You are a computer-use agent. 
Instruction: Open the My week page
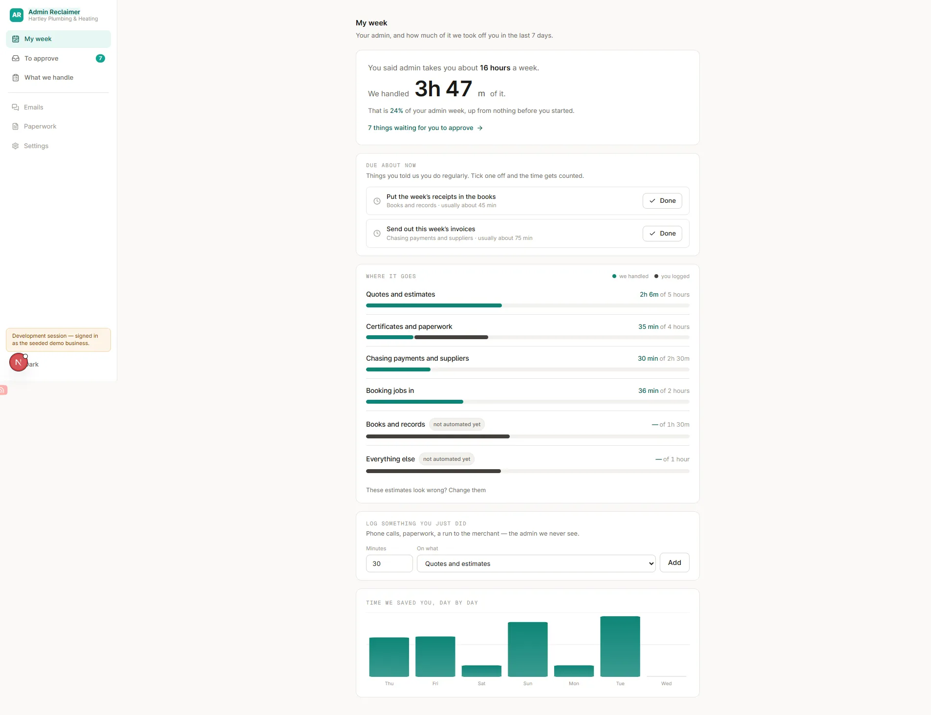point(58,39)
